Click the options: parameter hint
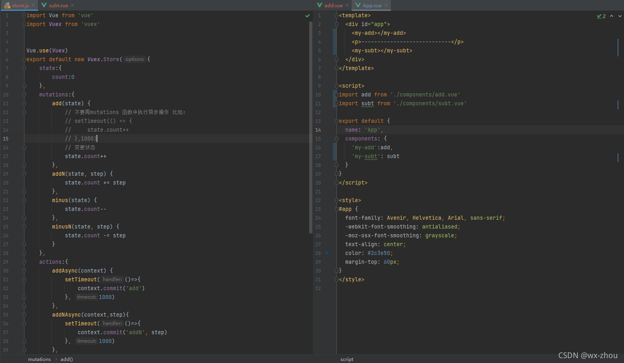This screenshot has width=624, height=363. (x=135, y=59)
